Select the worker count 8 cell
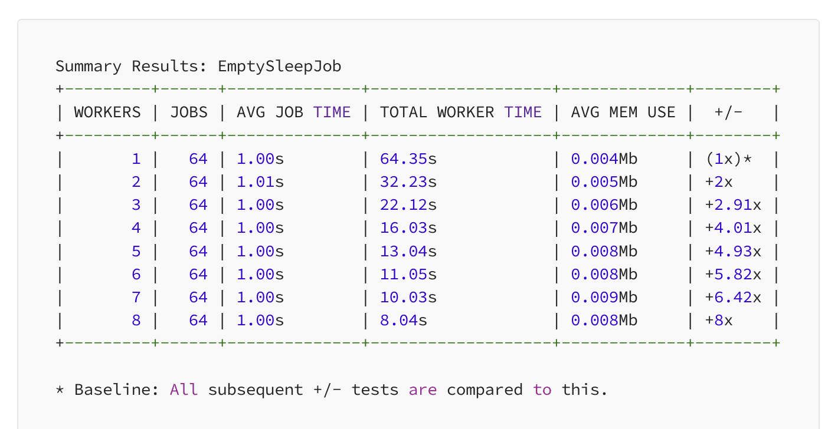 point(136,320)
